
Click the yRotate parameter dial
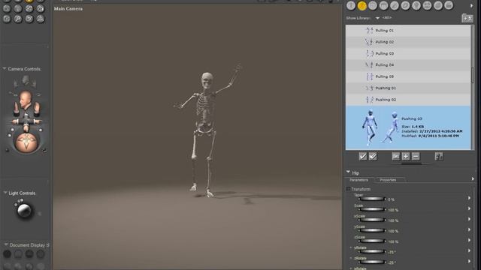pos(371,252)
